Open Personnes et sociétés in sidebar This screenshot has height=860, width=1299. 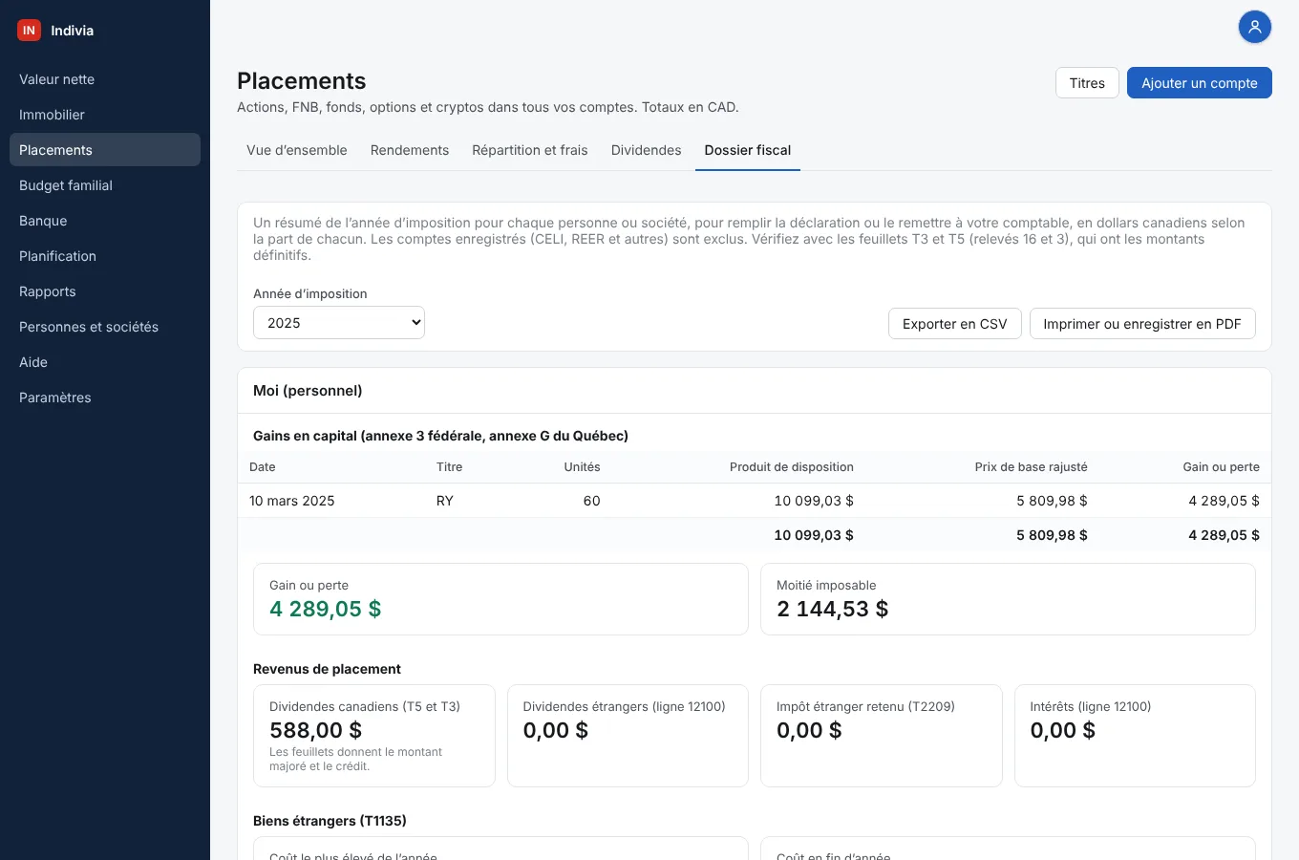point(105,327)
